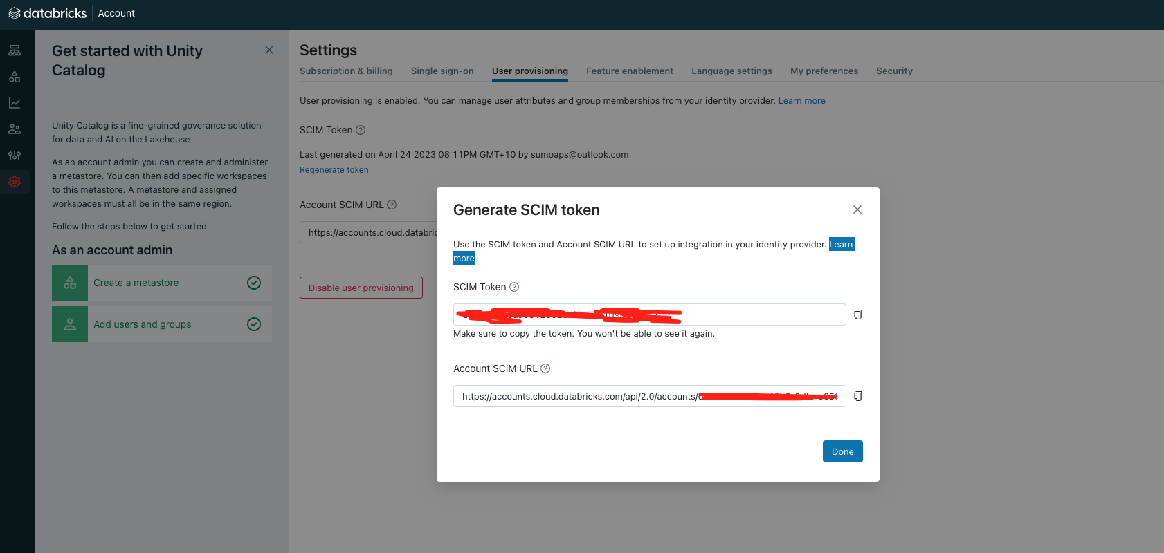Click Disable user provisioning button

[x=361, y=288]
